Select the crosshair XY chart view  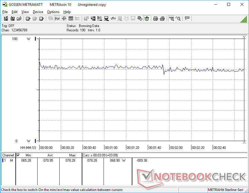(64, 19)
